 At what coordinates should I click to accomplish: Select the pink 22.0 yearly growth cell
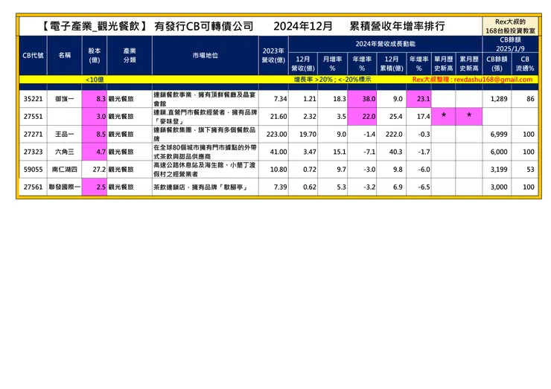(x=362, y=117)
